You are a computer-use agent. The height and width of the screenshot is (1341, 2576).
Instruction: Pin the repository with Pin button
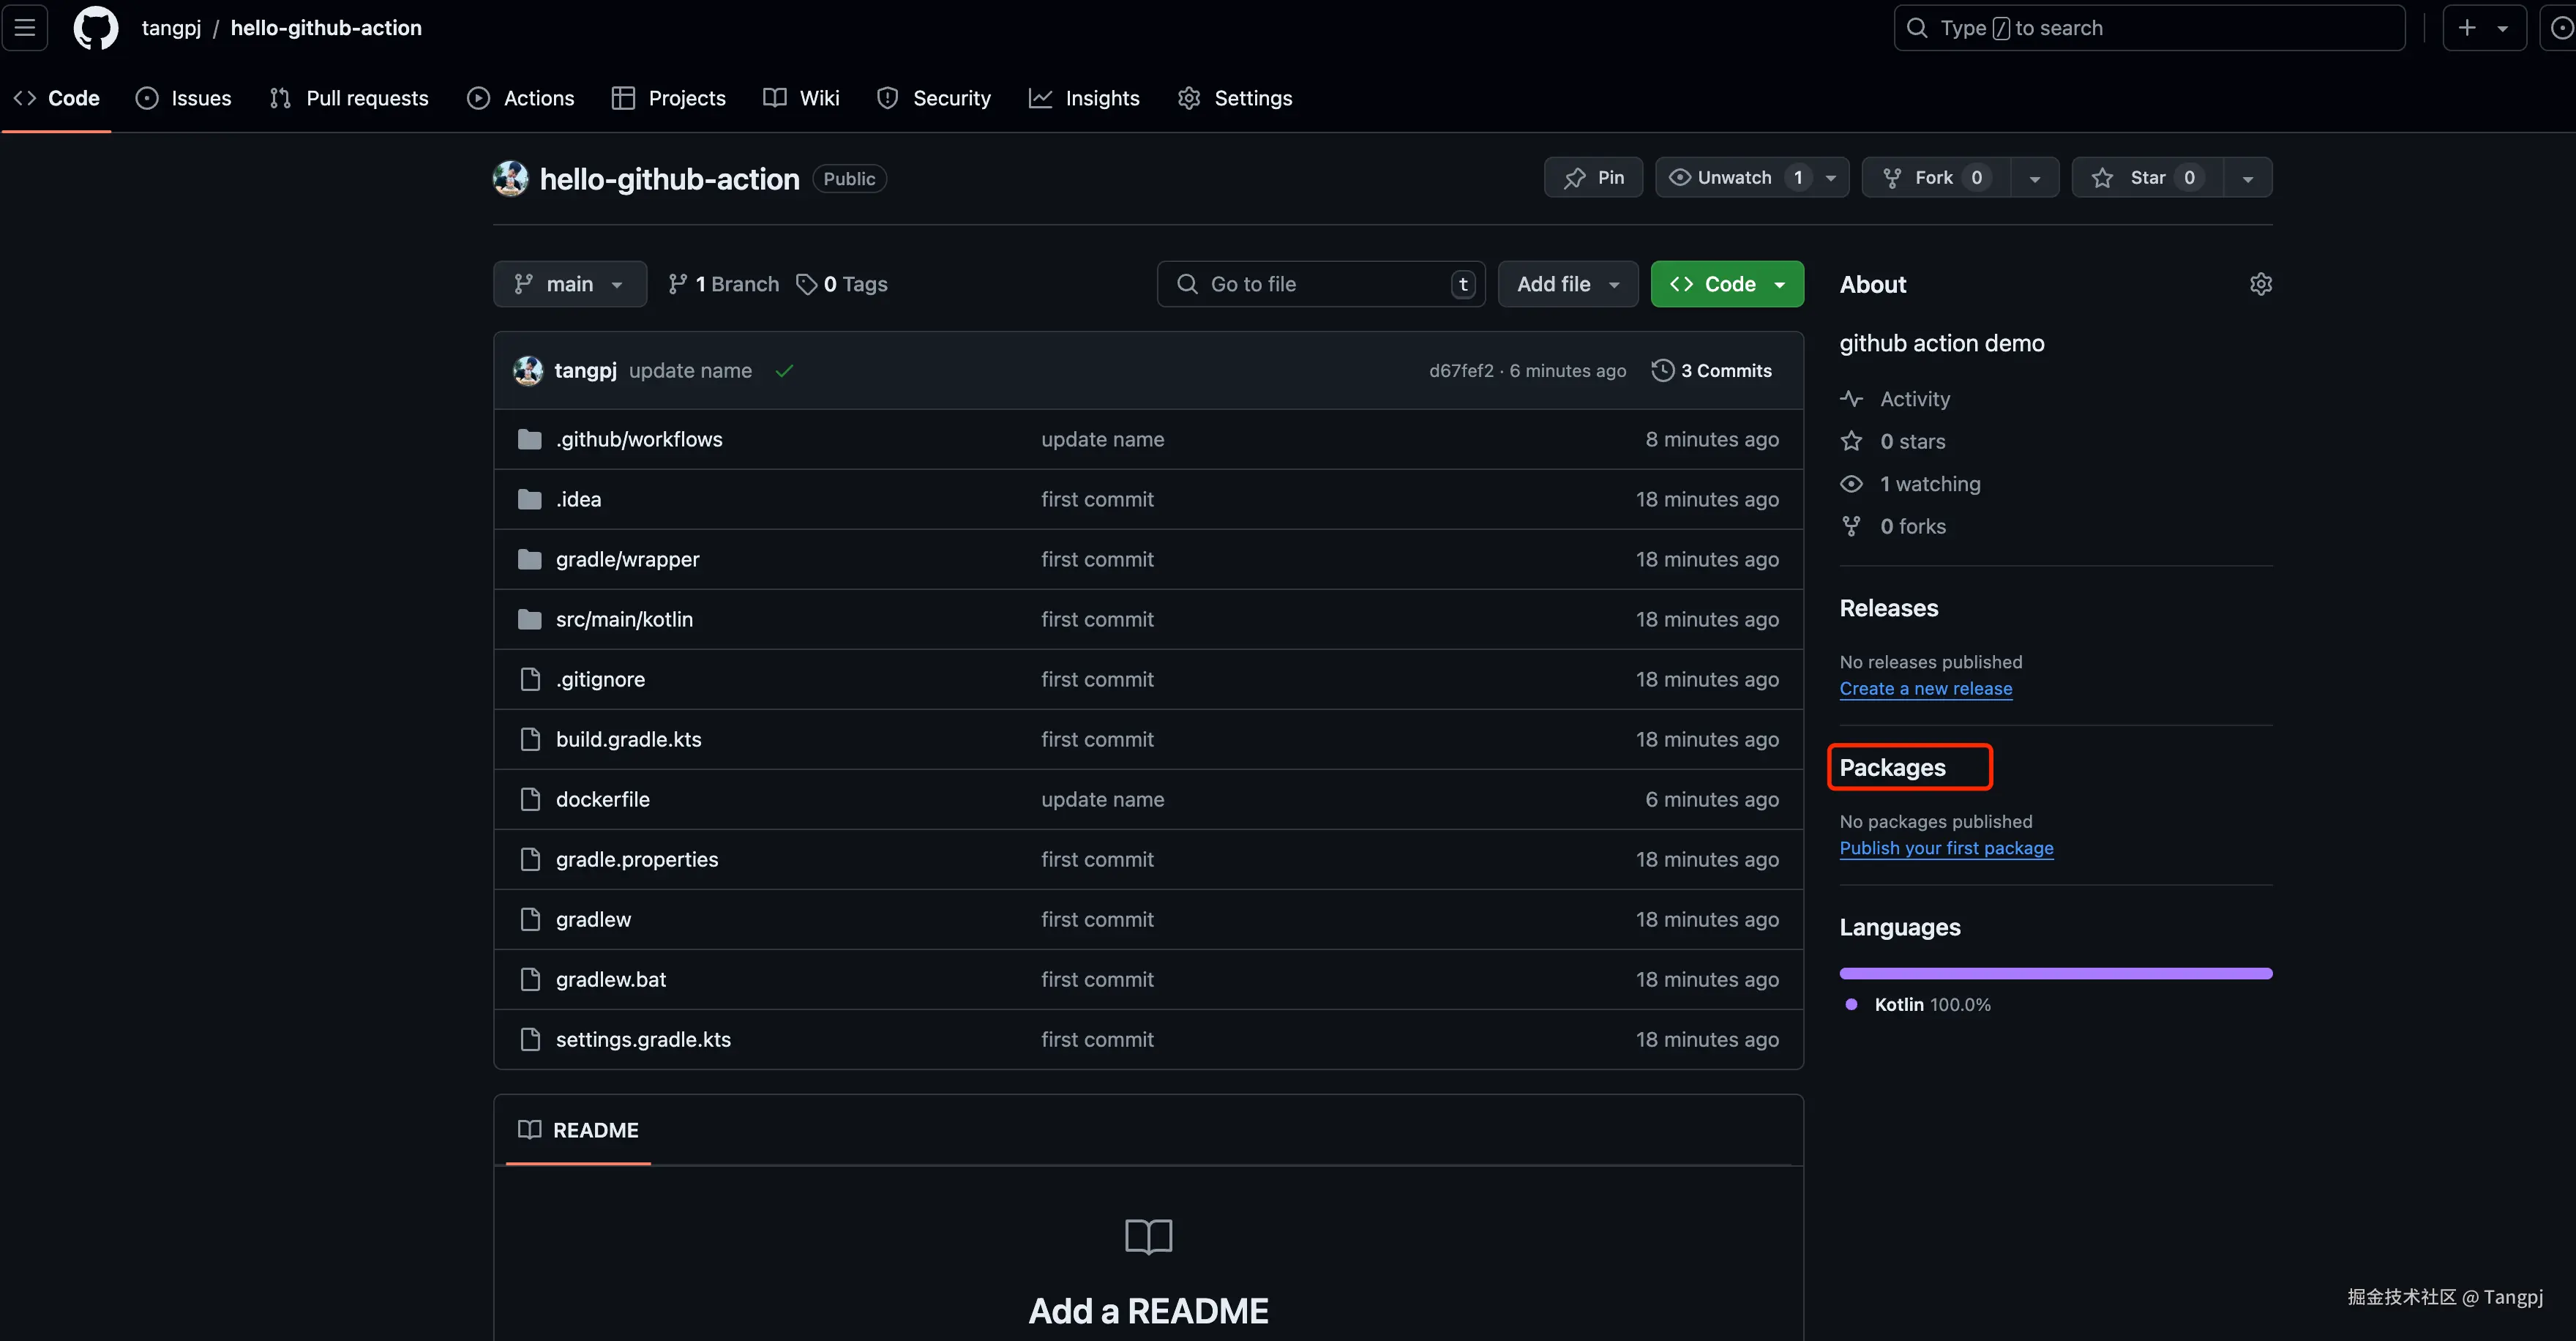(1593, 178)
